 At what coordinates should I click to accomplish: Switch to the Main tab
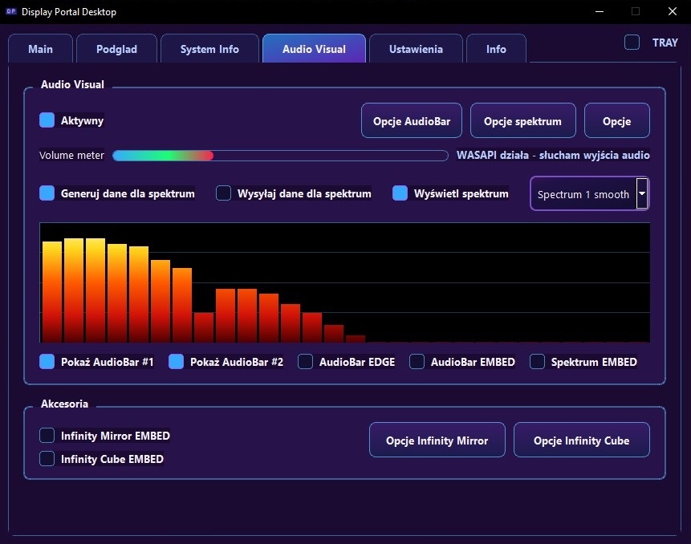(x=41, y=49)
